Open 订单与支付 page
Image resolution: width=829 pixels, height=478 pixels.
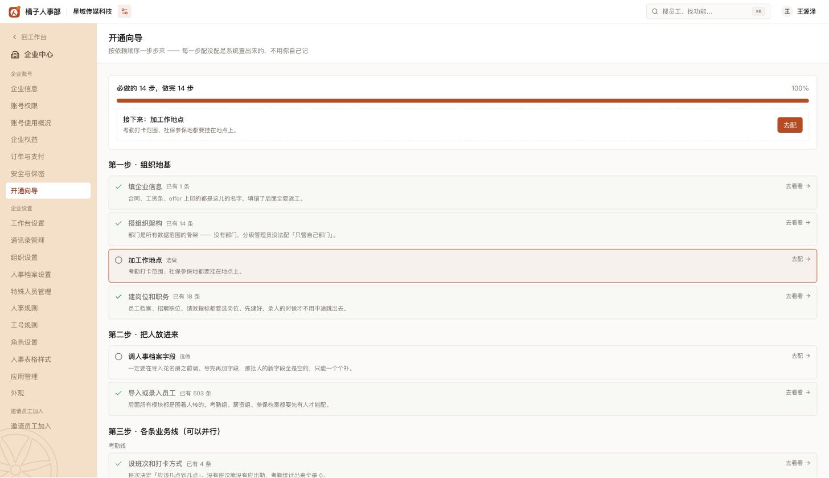(48, 157)
